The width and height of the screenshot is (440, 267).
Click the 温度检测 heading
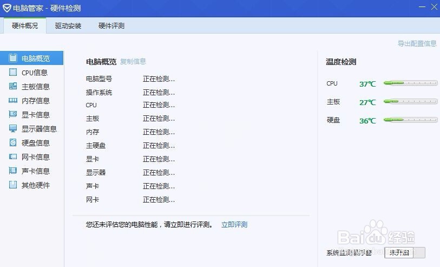(x=341, y=62)
